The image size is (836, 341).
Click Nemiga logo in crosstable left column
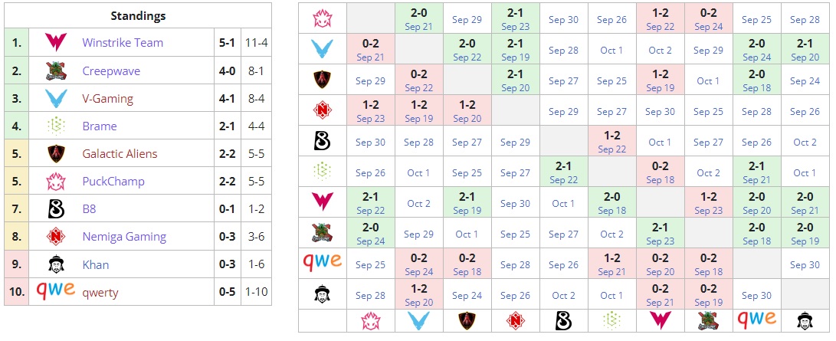coord(323,111)
